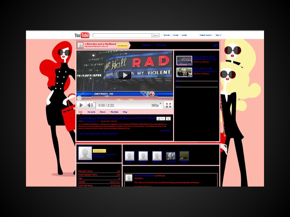Focus the YouTube search box

coord(122,35)
